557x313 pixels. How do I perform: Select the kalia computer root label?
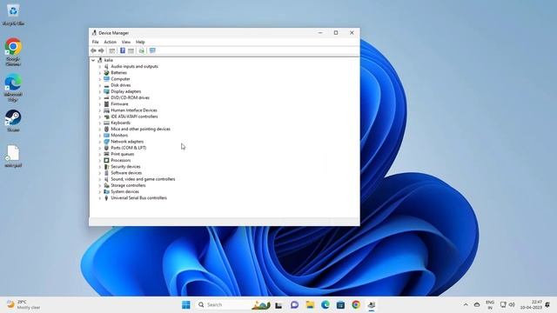click(x=108, y=60)
